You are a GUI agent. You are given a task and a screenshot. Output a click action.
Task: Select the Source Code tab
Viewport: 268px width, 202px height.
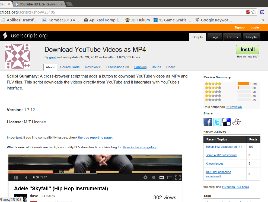70,67
